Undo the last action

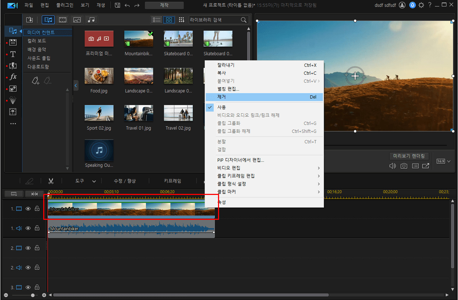point(127,5)
